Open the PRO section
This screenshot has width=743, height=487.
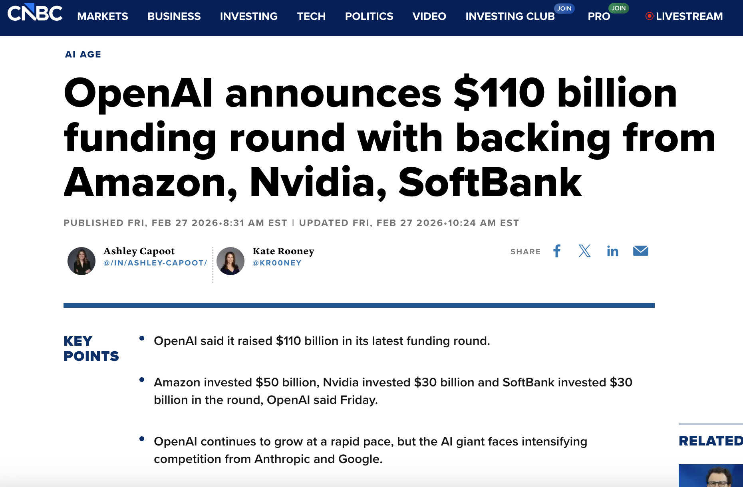click(599, 16)
